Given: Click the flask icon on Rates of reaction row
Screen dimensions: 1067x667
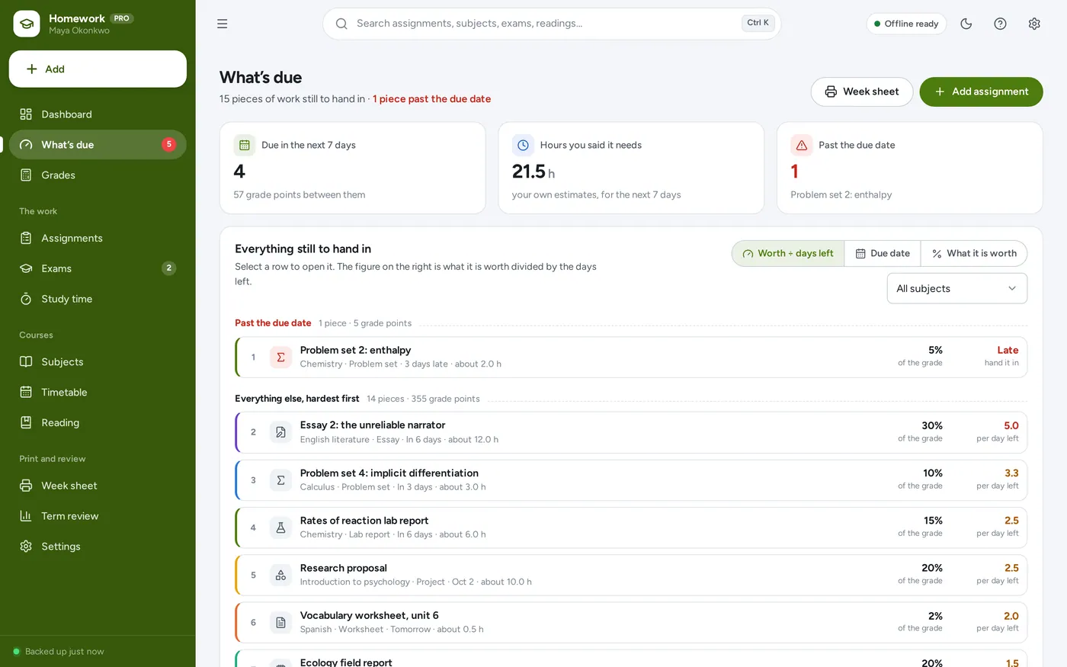Looking at the screenshot, I should 280,528.
